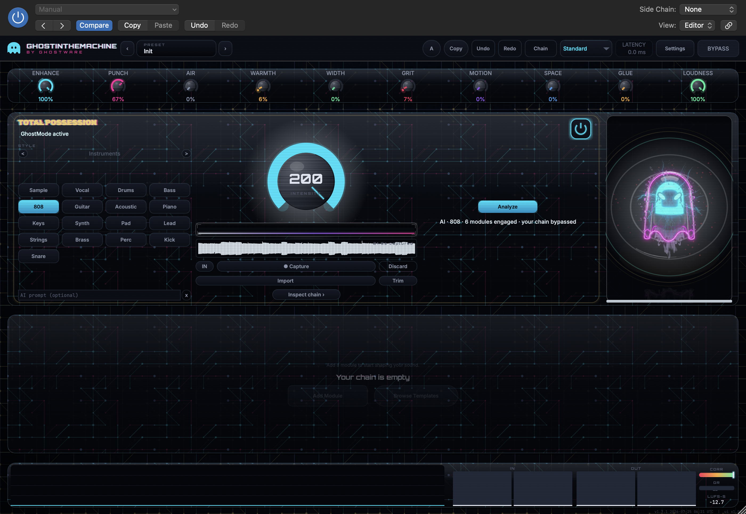Click the link icon beside Editor view
This screenshot has width=746, height=514.
[x=728, y=26]
